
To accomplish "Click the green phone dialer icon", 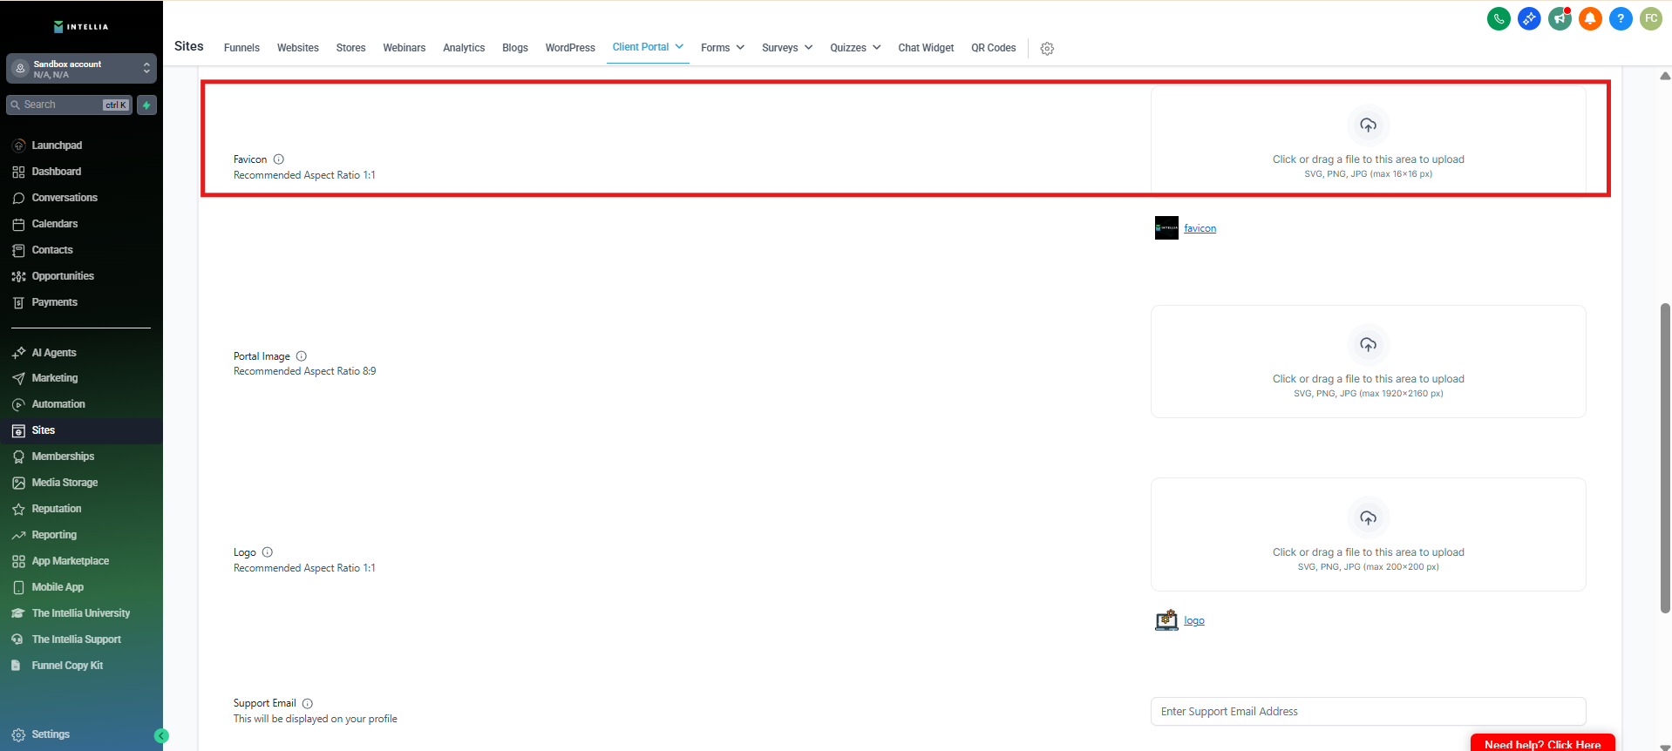I will 1499,18.
